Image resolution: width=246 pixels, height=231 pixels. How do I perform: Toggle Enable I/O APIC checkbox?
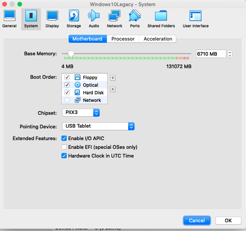[64, 138]
